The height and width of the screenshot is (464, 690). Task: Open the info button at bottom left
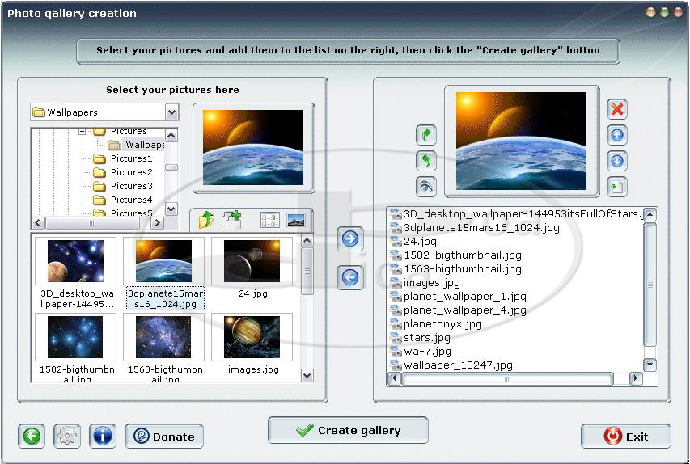pyautogui.click(x=102, y=436)
